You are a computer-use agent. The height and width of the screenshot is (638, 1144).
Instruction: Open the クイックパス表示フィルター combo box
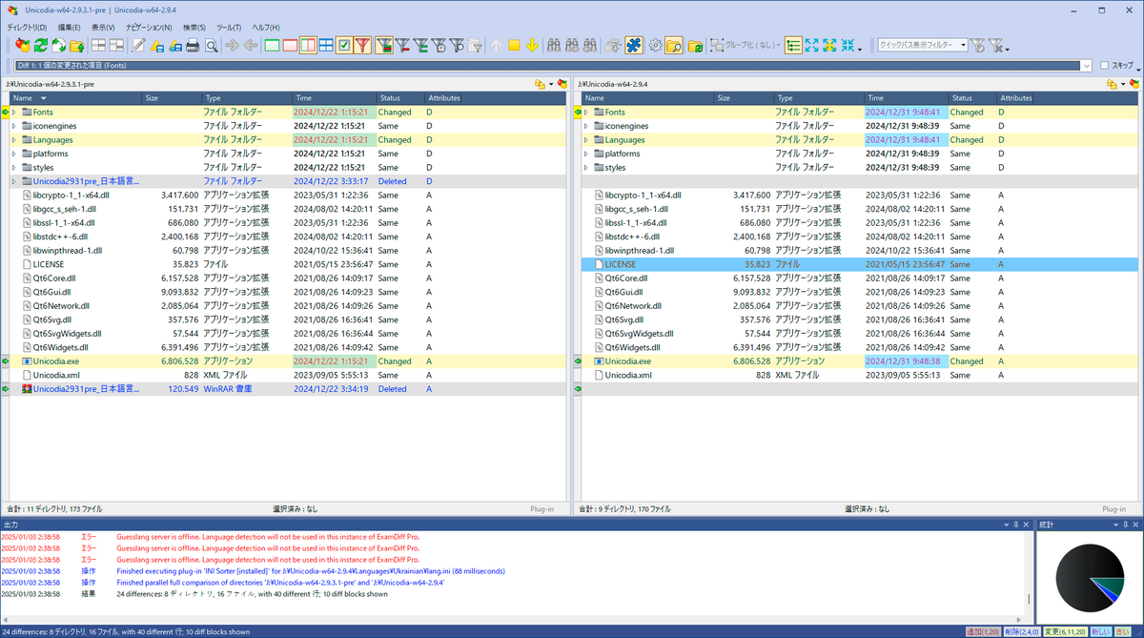(x=923, y=45)
